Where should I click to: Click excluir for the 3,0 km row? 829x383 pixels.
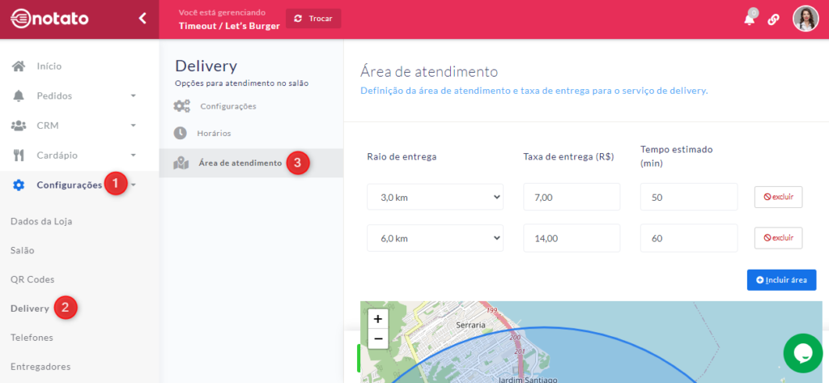[778, 197]
